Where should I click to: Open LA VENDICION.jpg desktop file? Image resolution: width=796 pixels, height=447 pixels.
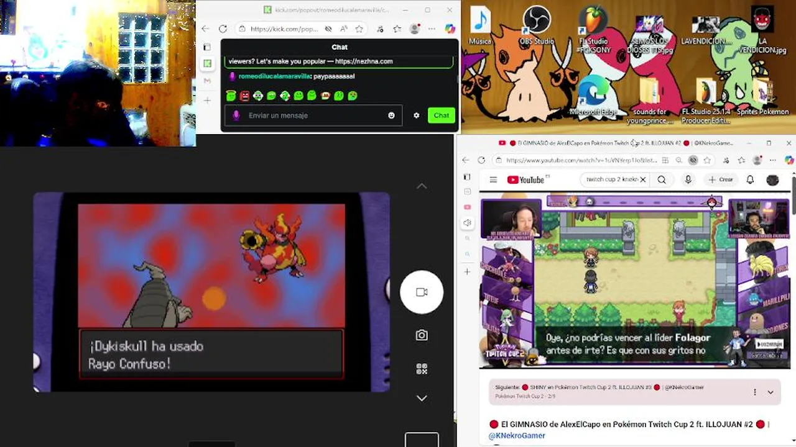(762, 30)
